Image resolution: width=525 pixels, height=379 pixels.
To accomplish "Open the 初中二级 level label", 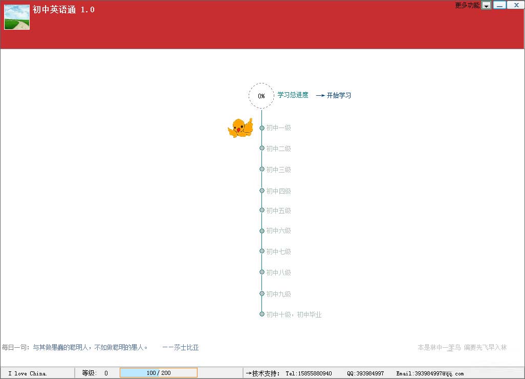I will pos(278,149).
